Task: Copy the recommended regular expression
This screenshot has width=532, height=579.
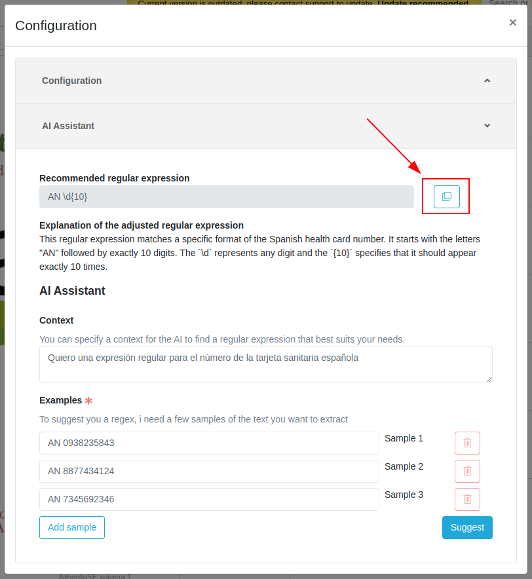Action: point(447,196)
